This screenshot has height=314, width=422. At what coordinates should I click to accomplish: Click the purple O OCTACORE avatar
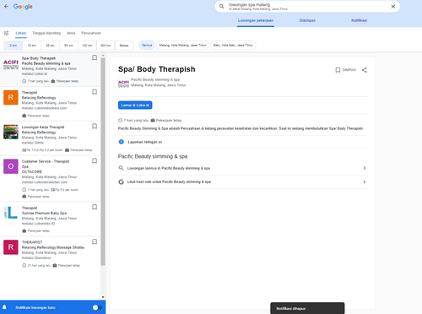(x=11, y=166)
